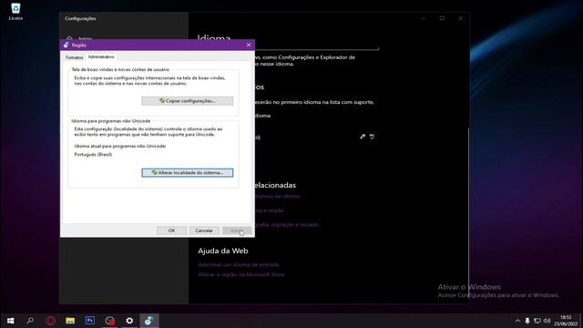Click the microphone tray icon
Viewport: 583px width, 328px height.
coord(527,321)
